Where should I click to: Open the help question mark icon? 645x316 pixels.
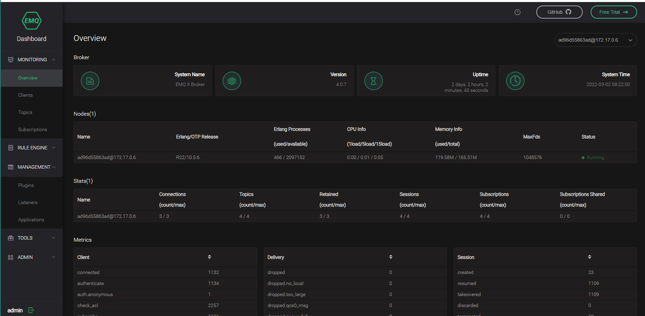517,12
